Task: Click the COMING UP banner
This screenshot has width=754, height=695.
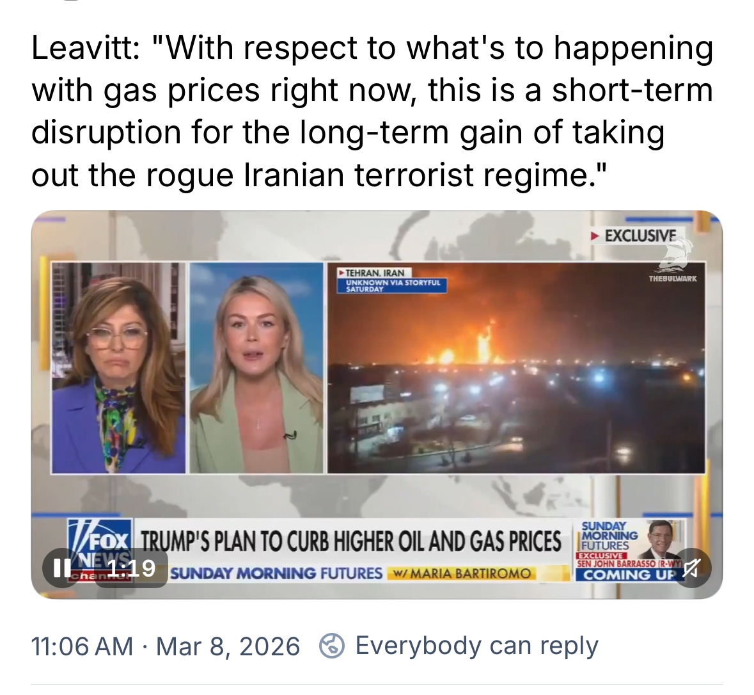Action: click(x=625, y=575)
